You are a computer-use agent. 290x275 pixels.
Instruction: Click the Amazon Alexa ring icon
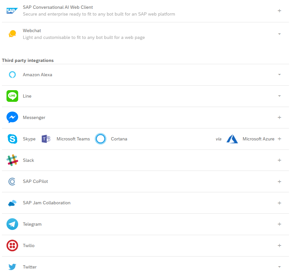[12, 75]
